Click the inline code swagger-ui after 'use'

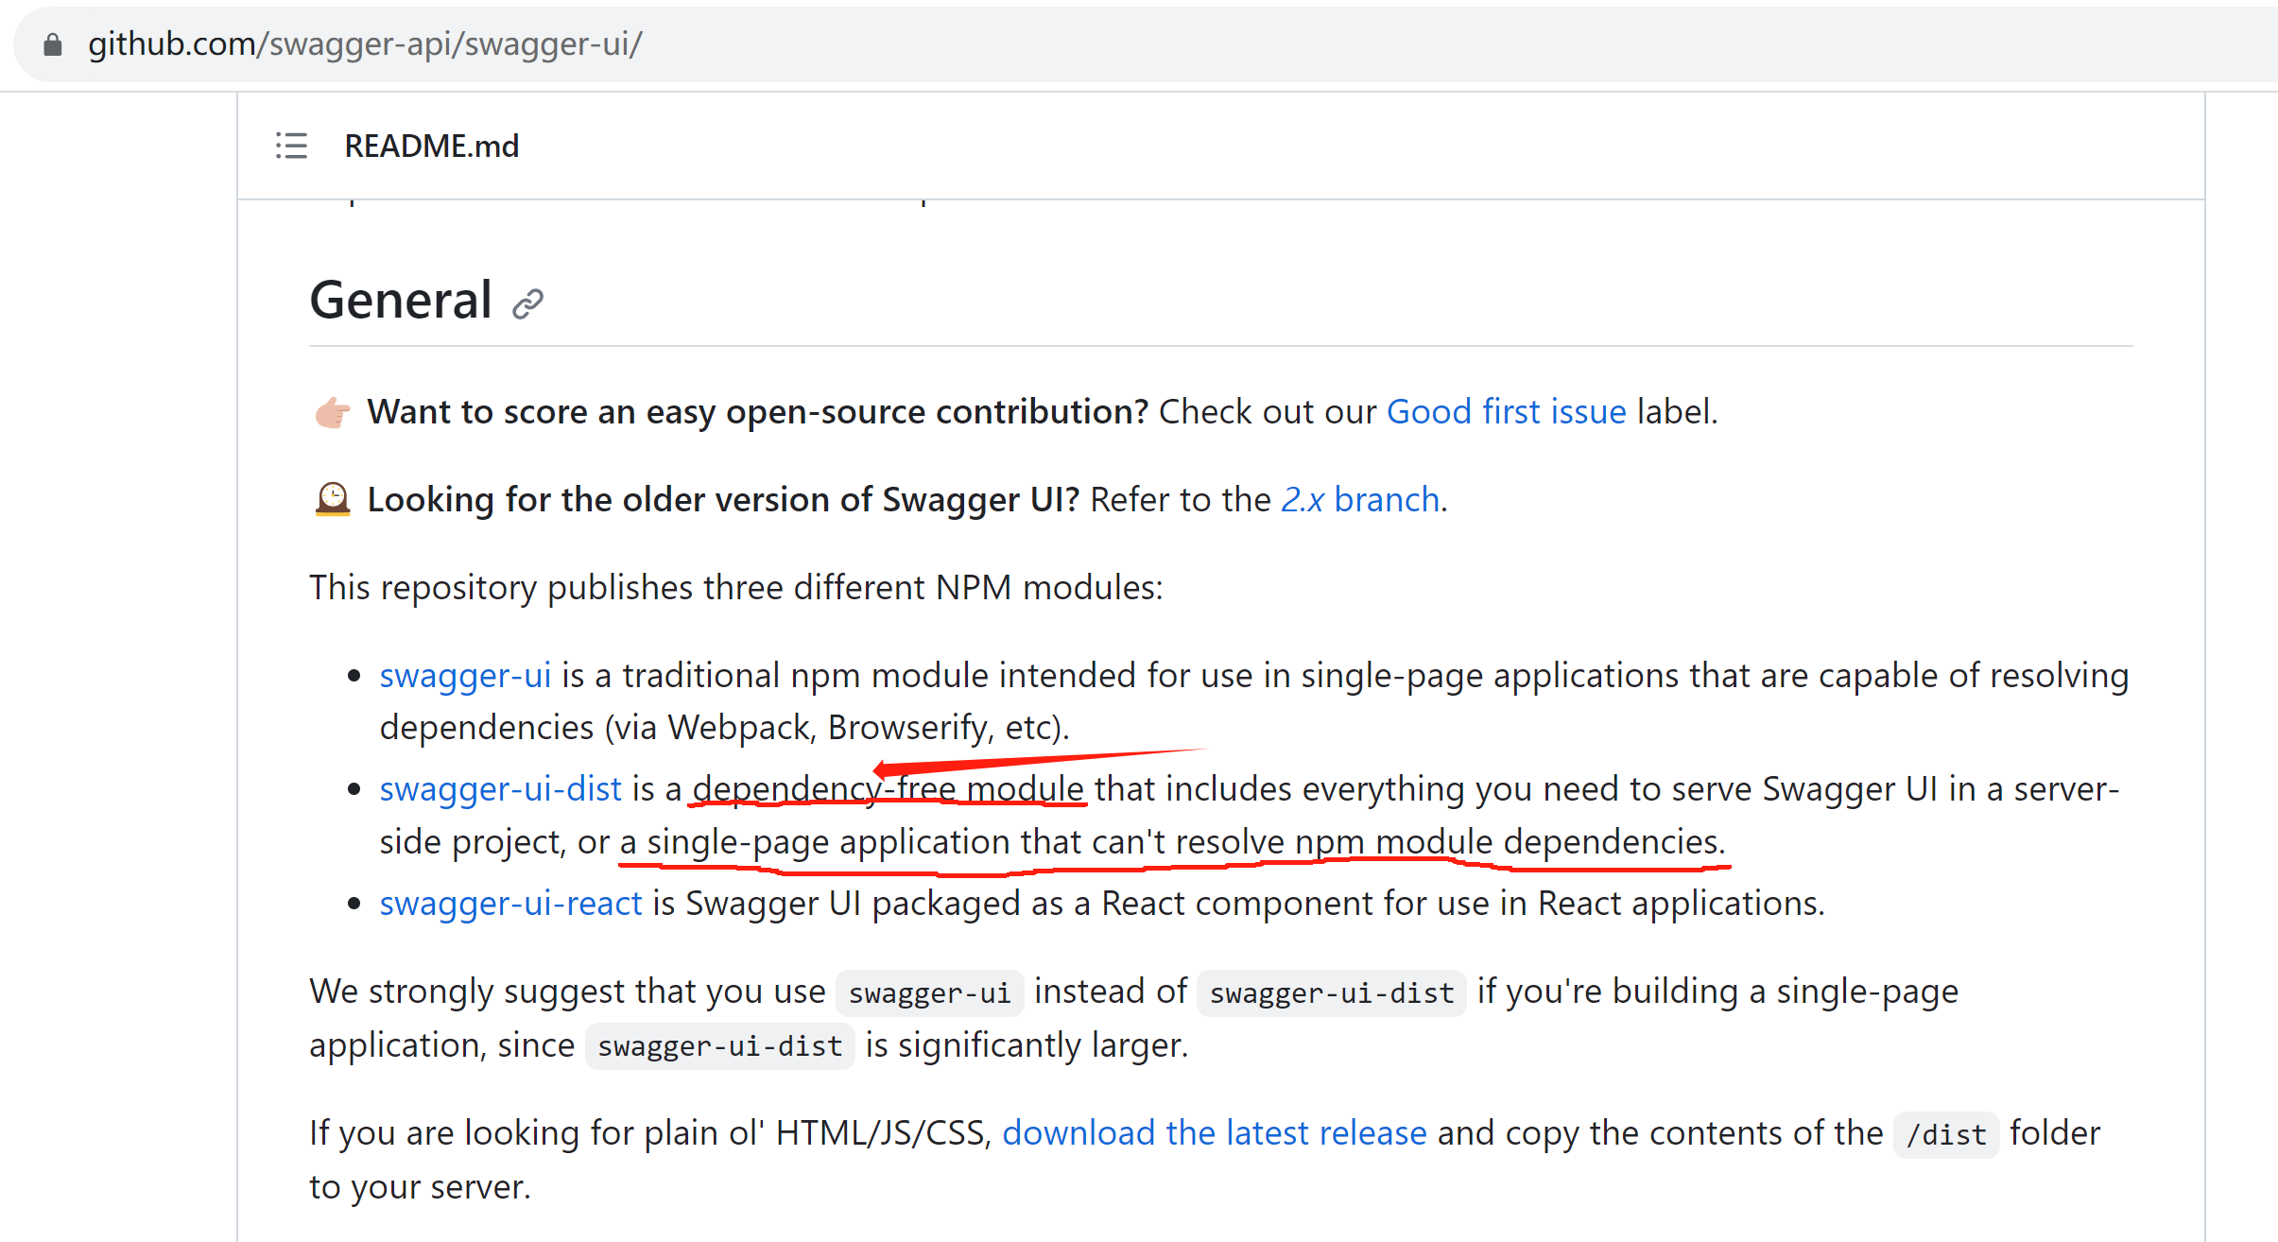[929, 992]
